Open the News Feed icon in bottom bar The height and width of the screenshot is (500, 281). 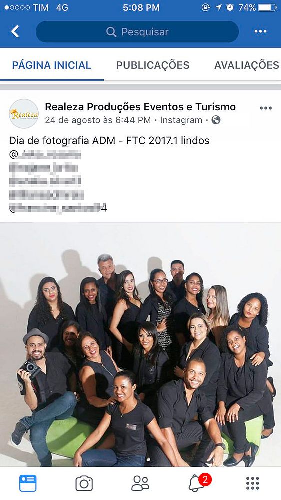click(x=28, y=483)
